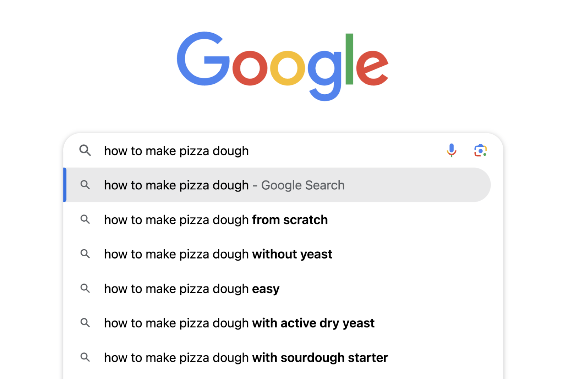This screenshot has height=379, width=568.
Task: Click the Google logo
Action: click(x=283, y=66)
